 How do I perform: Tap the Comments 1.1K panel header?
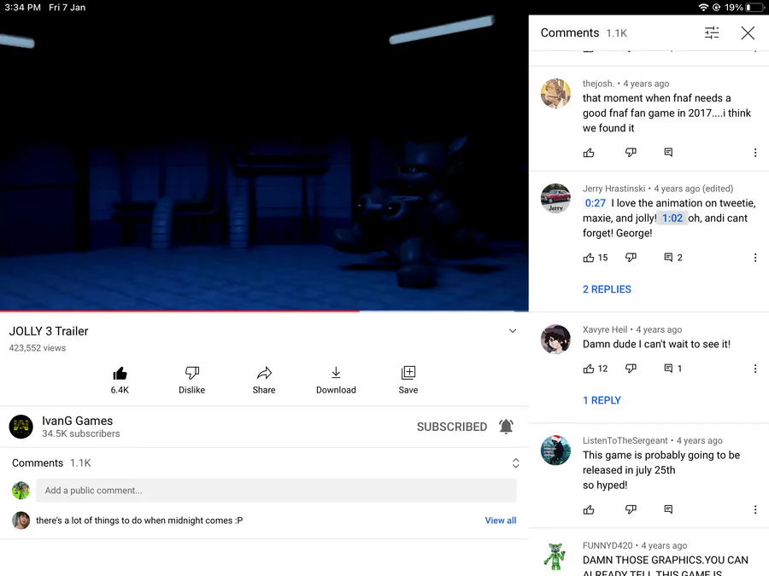click(584, 32)
